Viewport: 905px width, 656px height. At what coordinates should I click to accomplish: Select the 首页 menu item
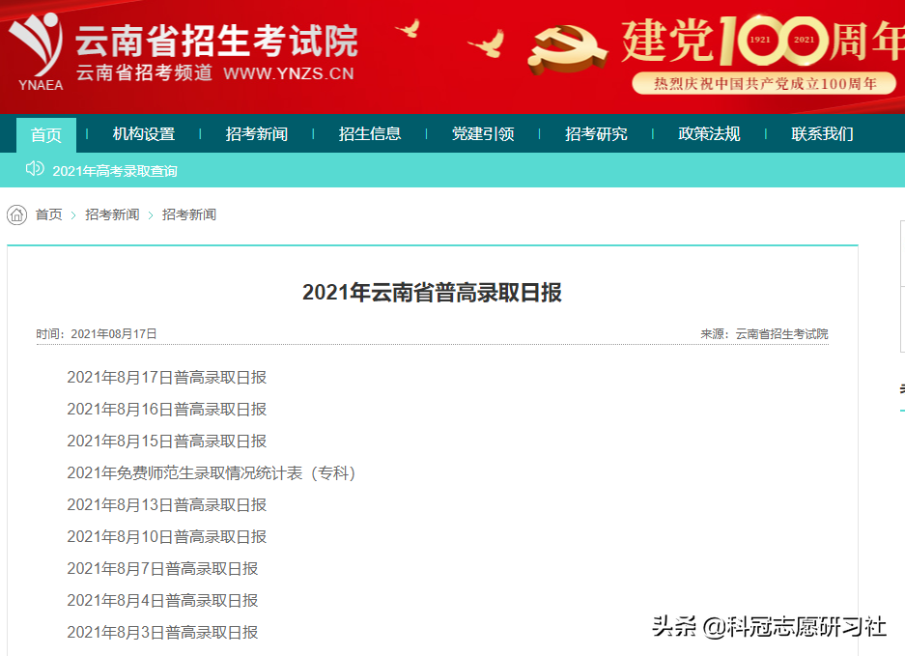coord(45,134)
